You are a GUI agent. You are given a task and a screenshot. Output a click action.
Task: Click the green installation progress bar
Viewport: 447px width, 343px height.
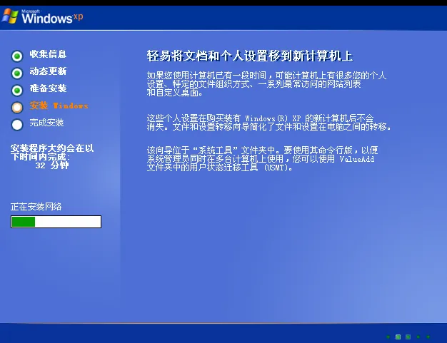(56, 222)
